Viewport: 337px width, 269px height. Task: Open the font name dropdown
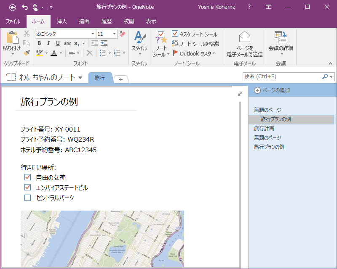point(93,34)
